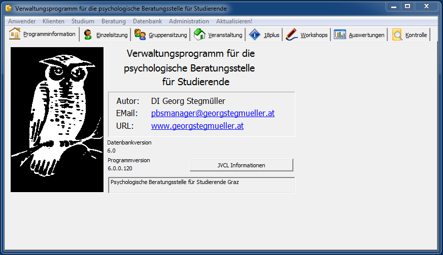Click the blue info icon for 18plus
Image resolution: width=443 pixels, height=255 pixels.
click(x=255, y=34)
